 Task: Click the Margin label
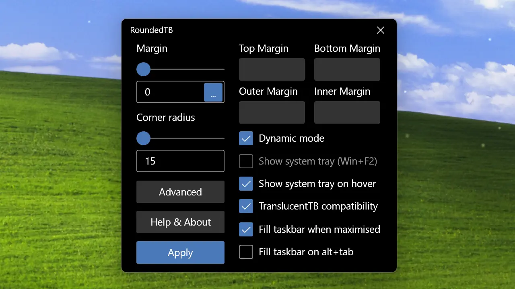point(152,49)
